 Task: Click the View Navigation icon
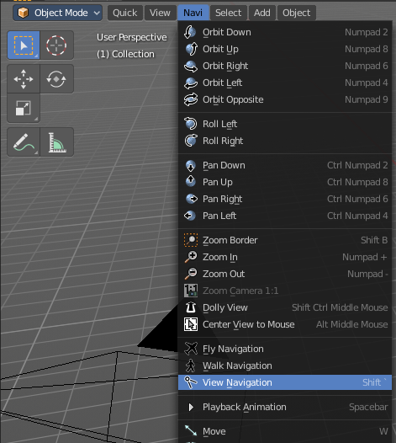[x=191, y=382]
